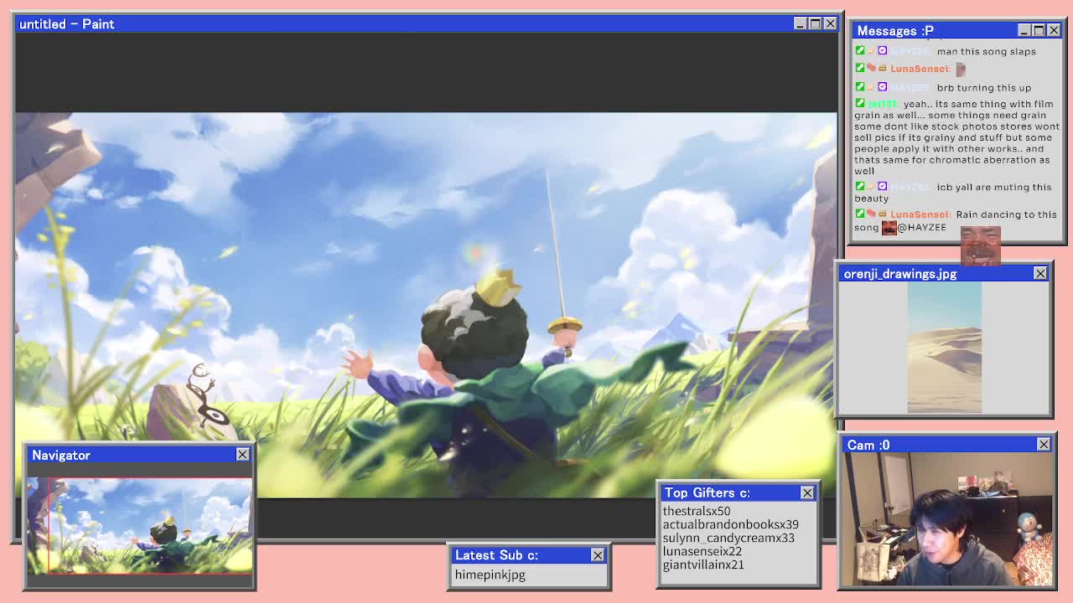Click the 'orenji_drawings.jpg' title text
1073x603 pixels.
[900, 274]
